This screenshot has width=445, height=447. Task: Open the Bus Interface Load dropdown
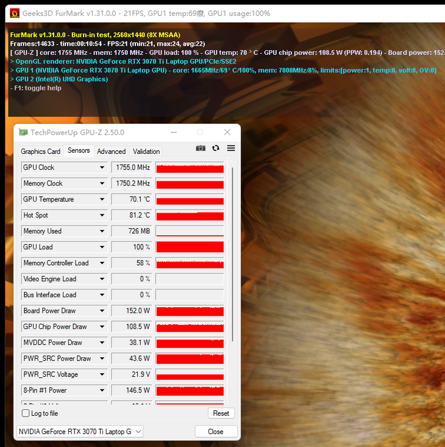pos(102,295)
